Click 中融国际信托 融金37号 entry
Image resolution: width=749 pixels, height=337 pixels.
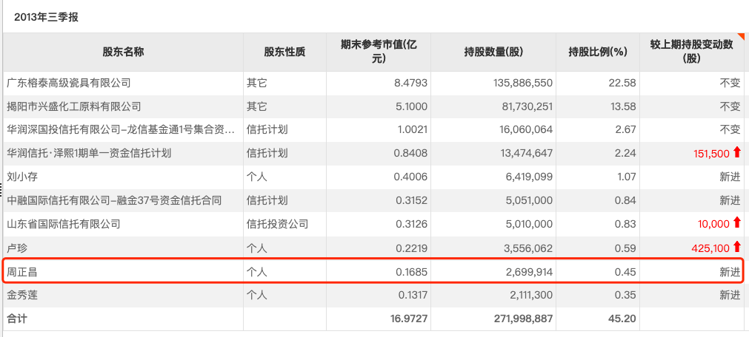[x=114, y=200]
